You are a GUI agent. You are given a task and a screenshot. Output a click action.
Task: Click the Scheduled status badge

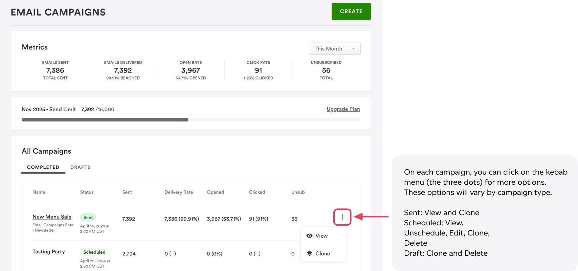pyautogui.click(x=94, y=252)
